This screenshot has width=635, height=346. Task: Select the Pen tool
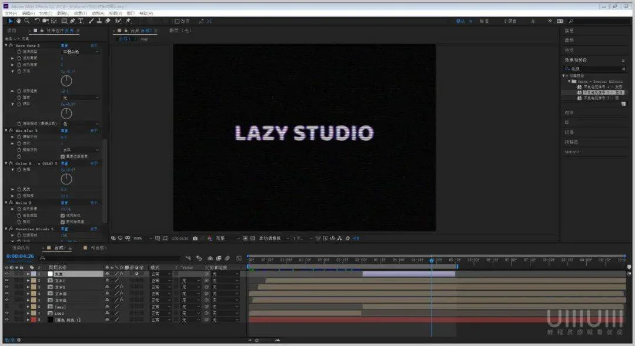[72, 21]
